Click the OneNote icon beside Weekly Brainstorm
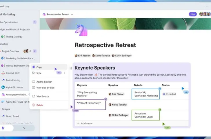211x139 pixels. (x=3, y=66)
